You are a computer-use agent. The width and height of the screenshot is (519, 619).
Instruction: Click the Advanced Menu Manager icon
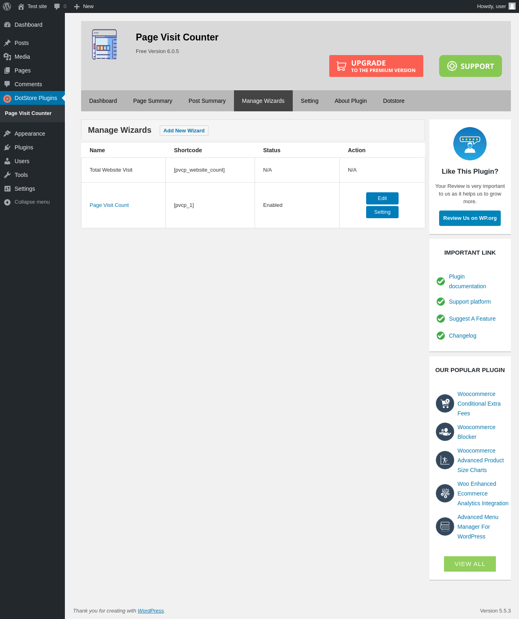(x=445, y=527)
